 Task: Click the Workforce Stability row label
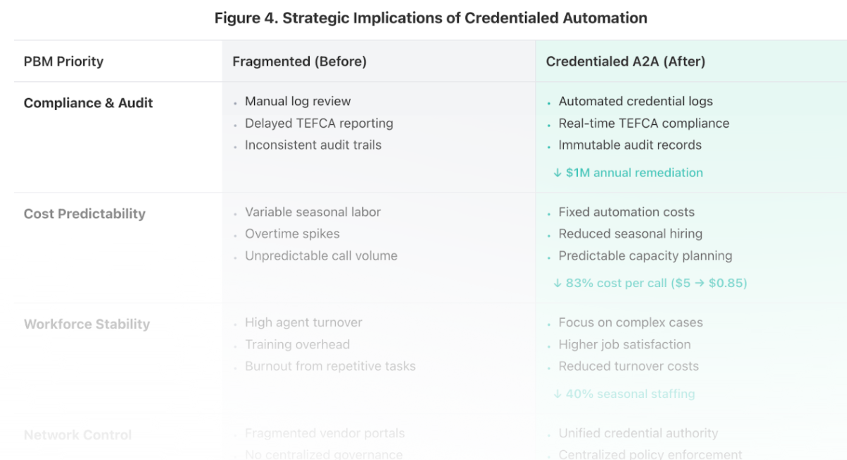[x=87, y=325]
